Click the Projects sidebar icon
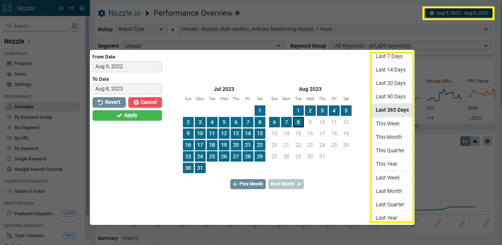This screenshot has width=502, height=245. [9, 64]
